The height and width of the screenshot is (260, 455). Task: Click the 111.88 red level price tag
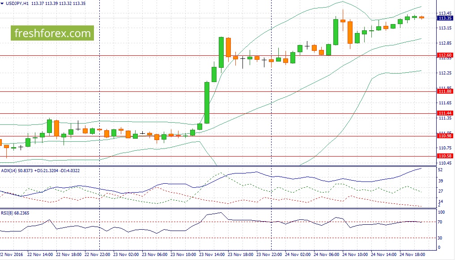point(445,91)
